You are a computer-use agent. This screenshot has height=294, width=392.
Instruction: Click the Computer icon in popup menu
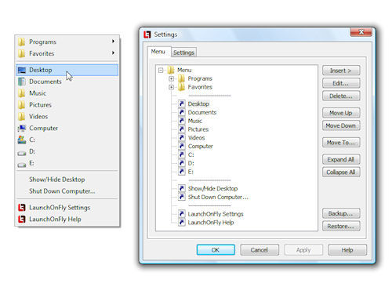pyautogui.click(x=22, y=128)
